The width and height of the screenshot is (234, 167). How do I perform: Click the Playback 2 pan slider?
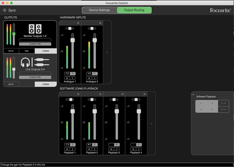pos(92,99)
